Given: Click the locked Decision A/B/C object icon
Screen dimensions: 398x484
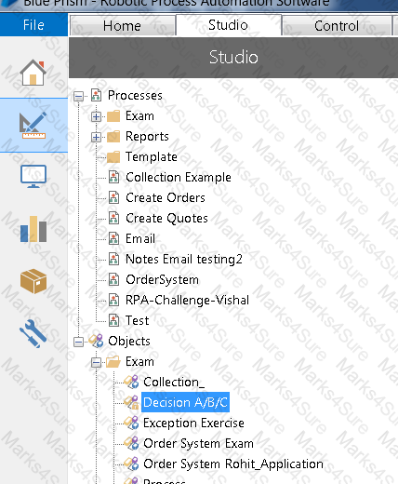Looking at the screenshot, I should [x=131, y=402].
